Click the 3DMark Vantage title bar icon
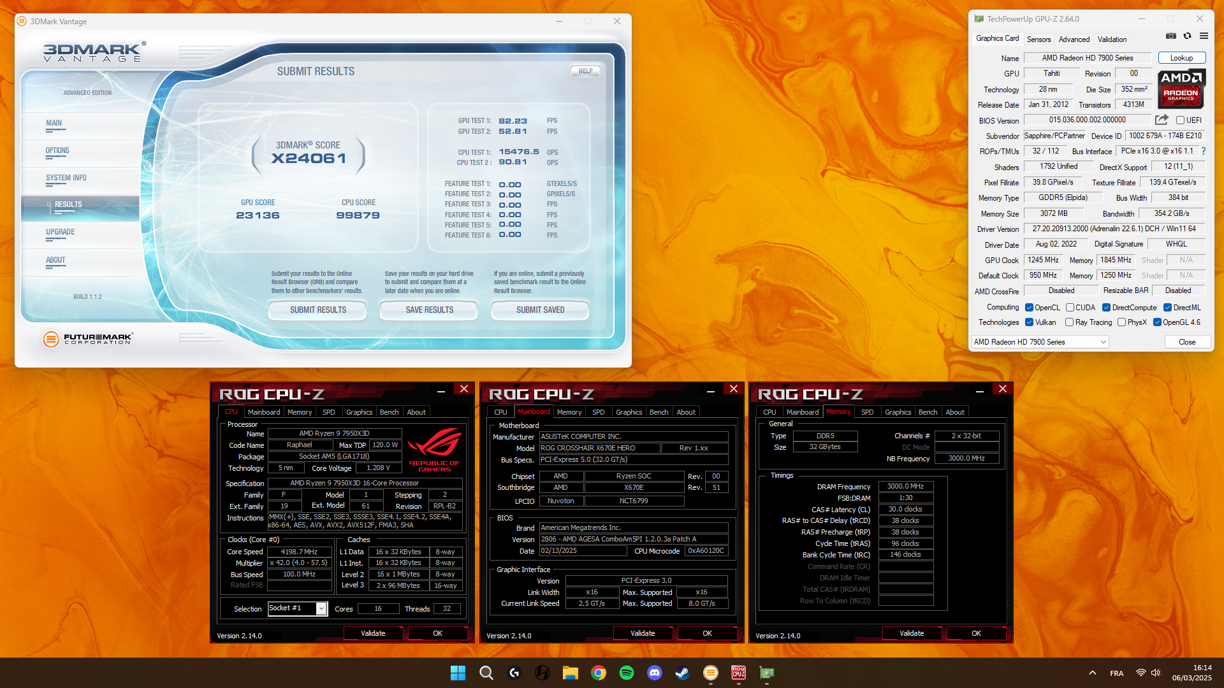The height and width of the screenshot is (688, 1224). (x=22, y=21)
